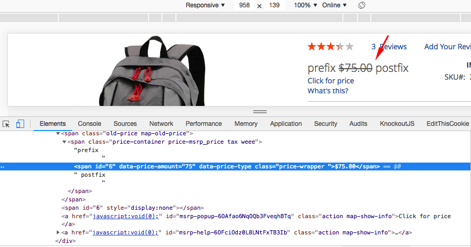Viewport: 471px width, 247px height.
Task: Click the rotate viewport icon
Action: [362, 5]
